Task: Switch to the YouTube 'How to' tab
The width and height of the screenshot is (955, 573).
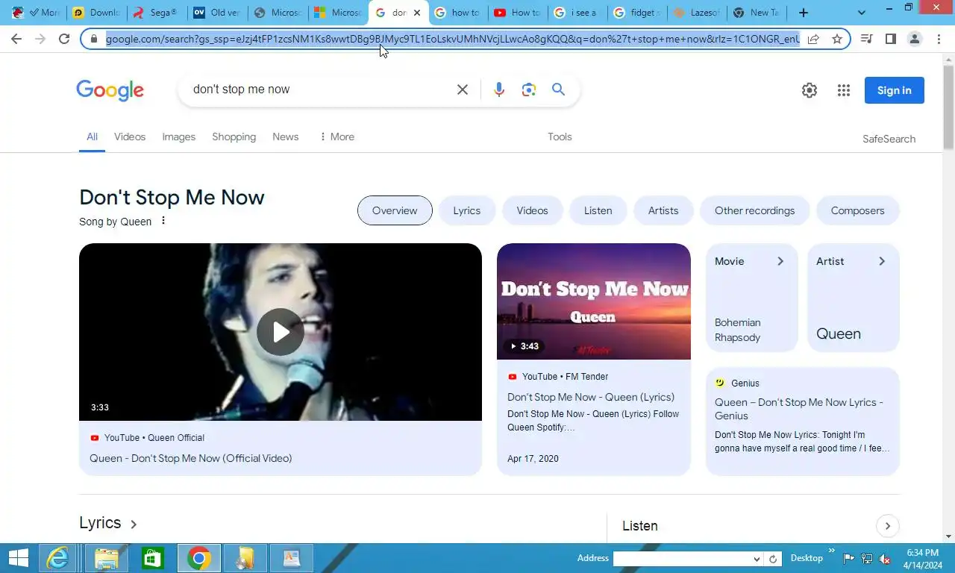Action: click(x=519, y=13)
